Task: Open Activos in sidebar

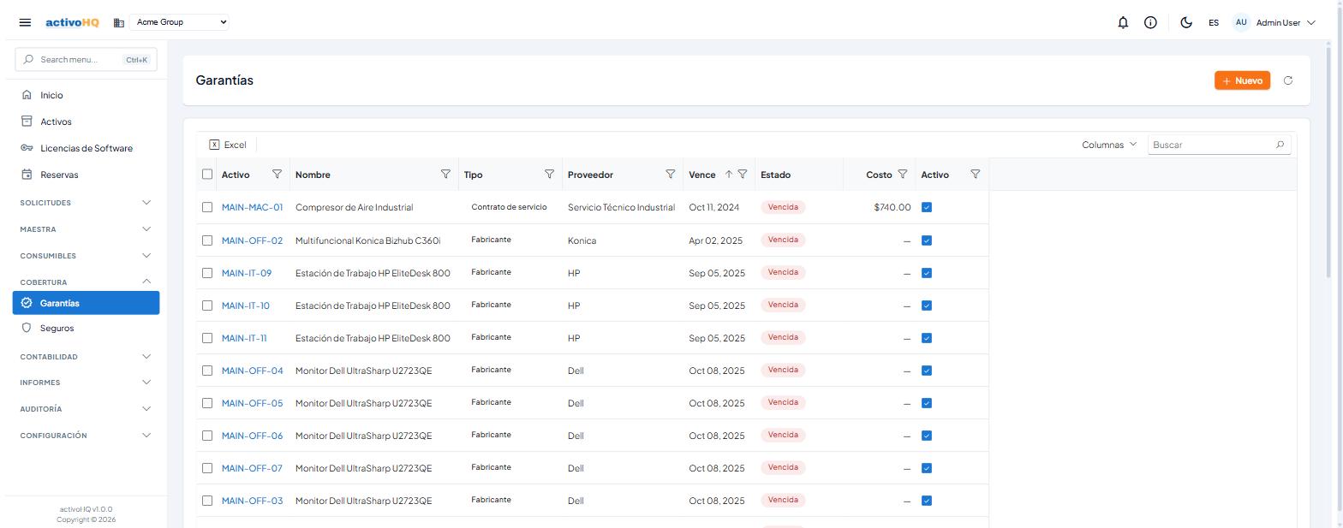Action: [x=86, y=122]
